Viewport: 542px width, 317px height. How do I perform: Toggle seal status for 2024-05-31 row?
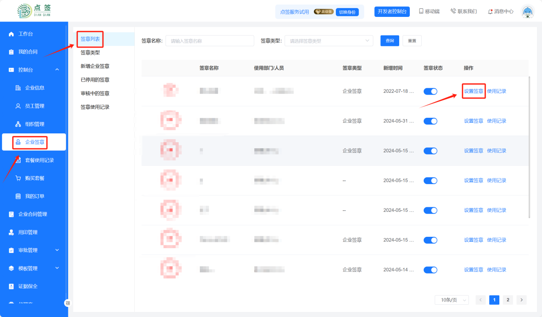(430, 121)
